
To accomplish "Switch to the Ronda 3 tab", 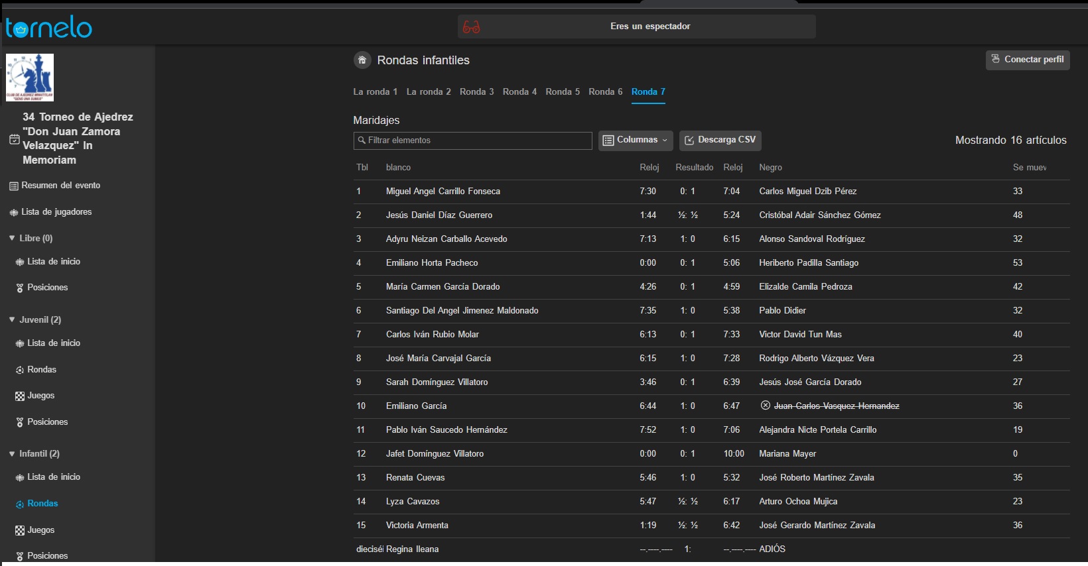I will (476, 91).
